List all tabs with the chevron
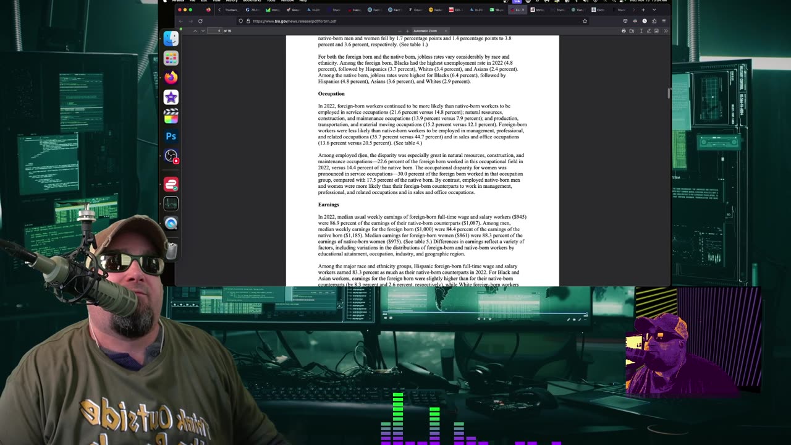This screenshot has width=791, height=445. [x=654, y=10]
